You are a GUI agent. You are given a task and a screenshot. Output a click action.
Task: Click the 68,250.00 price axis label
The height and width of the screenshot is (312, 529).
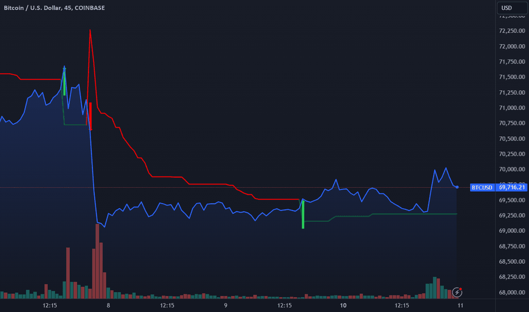(512, 277)
